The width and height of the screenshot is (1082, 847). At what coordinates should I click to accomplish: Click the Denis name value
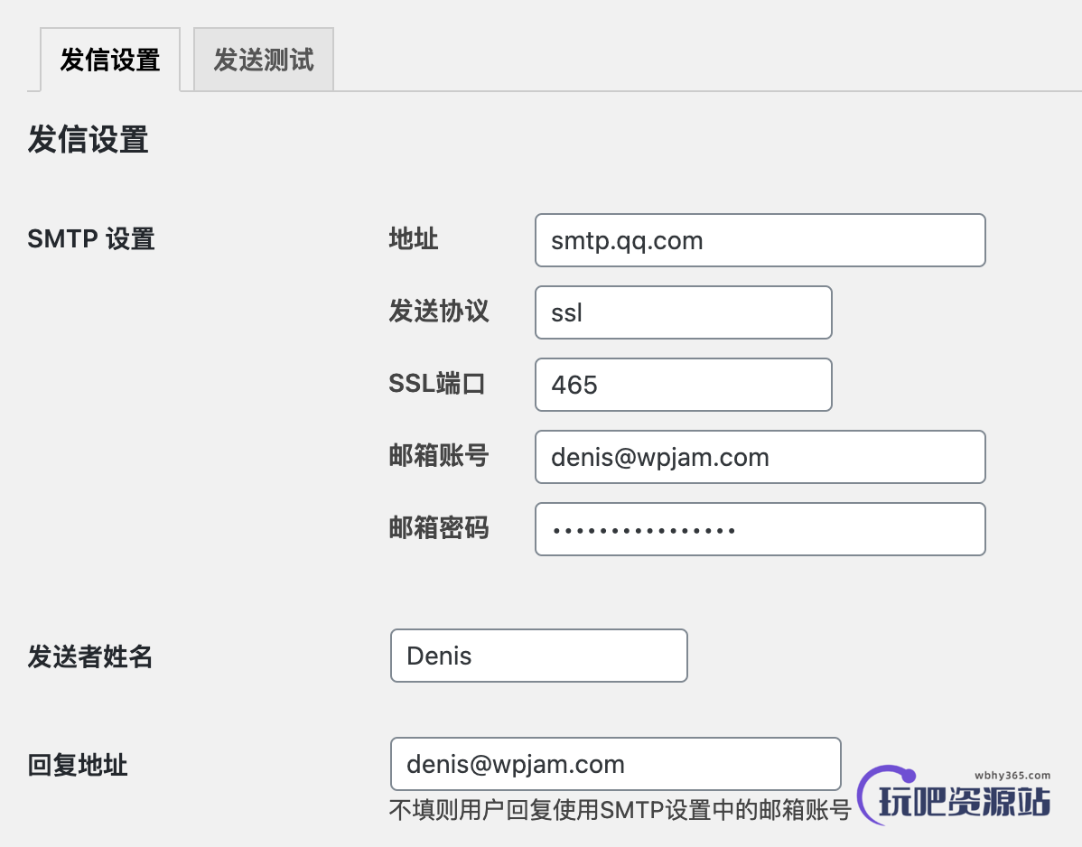click(441, 656)
